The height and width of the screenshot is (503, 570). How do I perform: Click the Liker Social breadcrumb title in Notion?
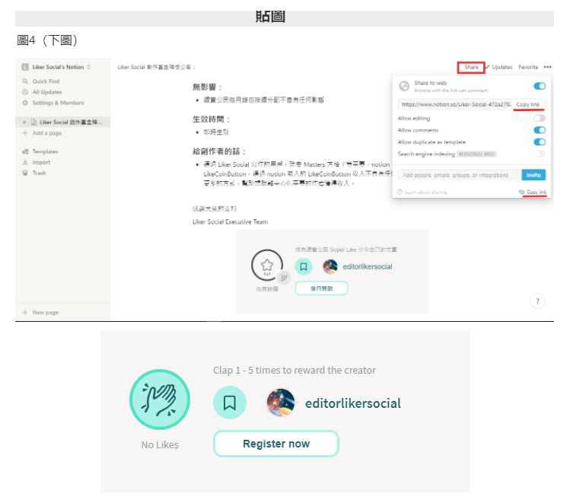(x=156, y=67)
